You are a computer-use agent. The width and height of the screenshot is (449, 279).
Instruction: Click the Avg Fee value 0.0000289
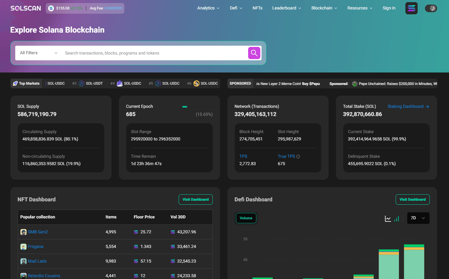coord(113,8)
